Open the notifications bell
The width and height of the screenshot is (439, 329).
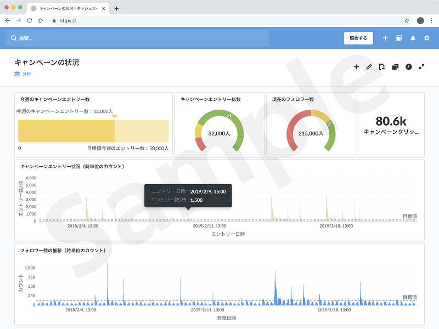click(x=413, y=38)
